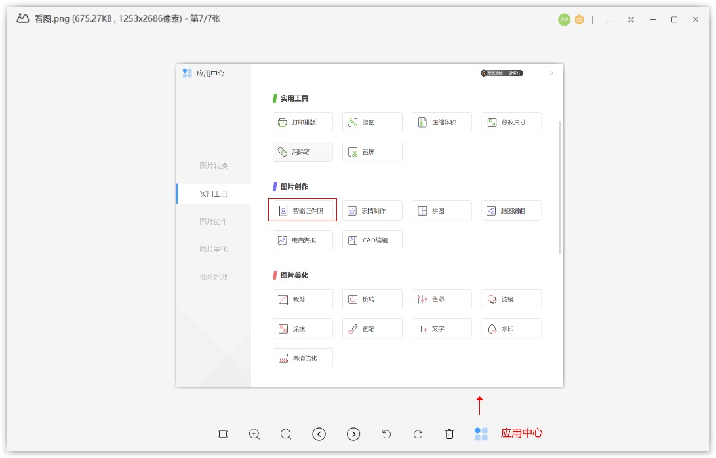
Task: Open the 修改尺寸 resize tool
Action: 511,123
